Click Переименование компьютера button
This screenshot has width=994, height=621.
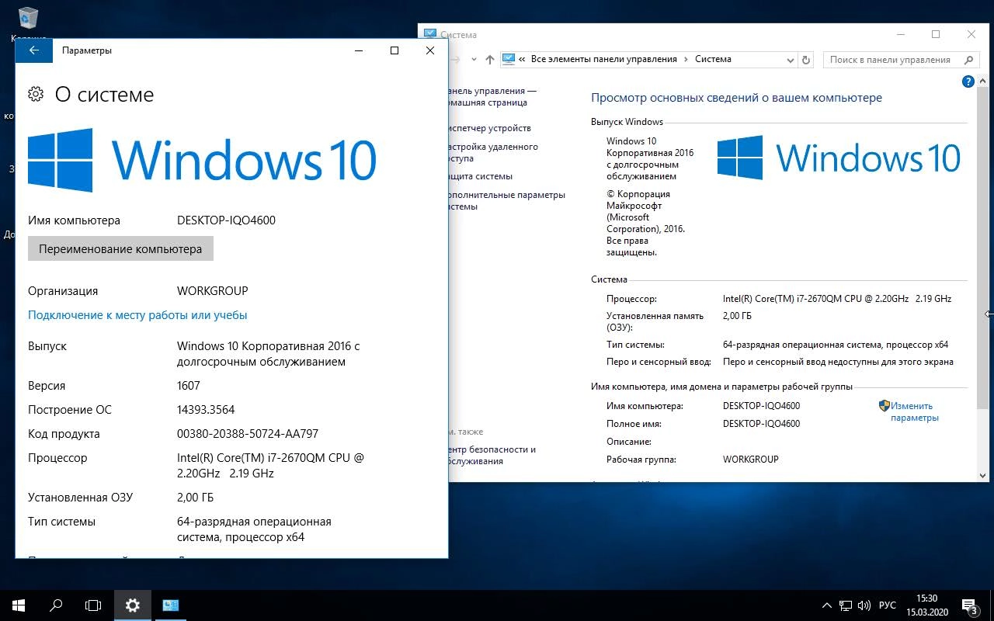120,249
